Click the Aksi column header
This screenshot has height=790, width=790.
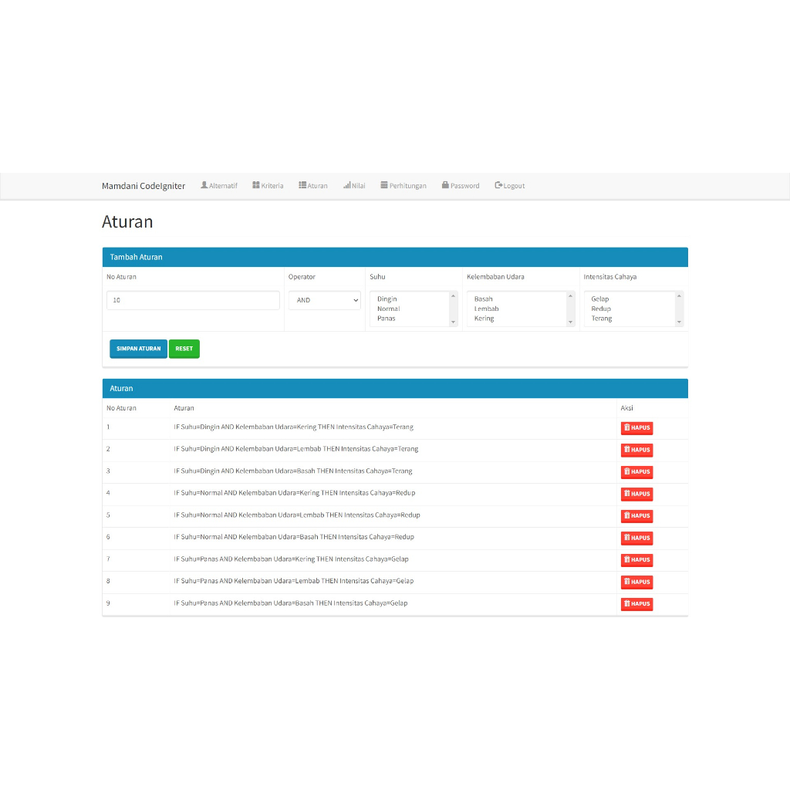(626, 408)
